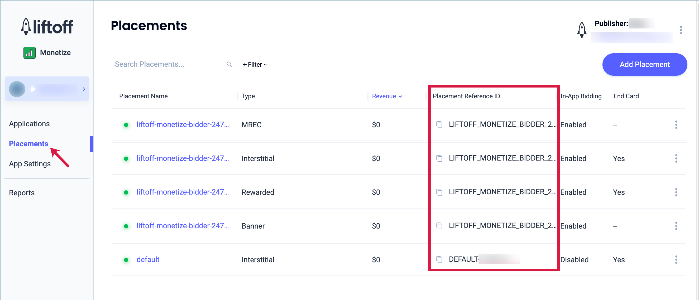Click the MREC type cell

coord(252,125)
